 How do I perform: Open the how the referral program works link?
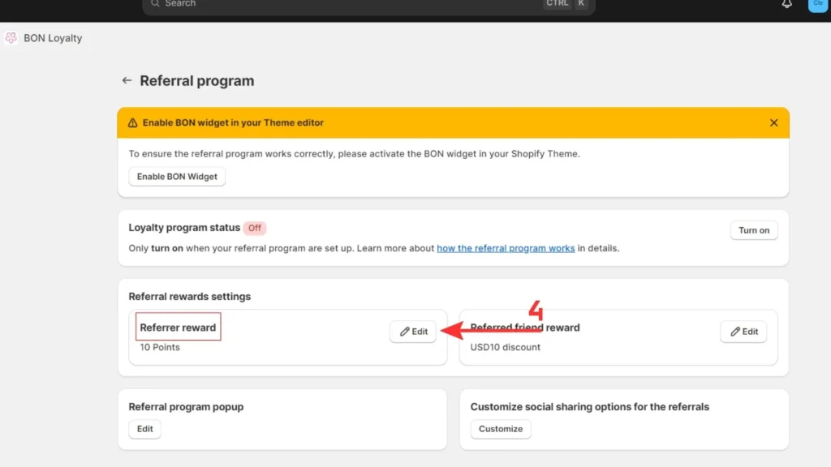tap(506, 248)
